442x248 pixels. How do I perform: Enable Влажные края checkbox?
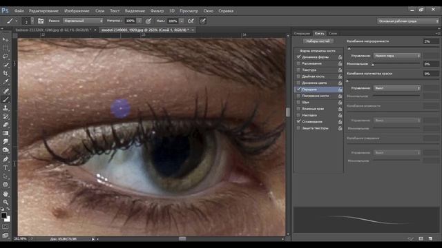298,109
